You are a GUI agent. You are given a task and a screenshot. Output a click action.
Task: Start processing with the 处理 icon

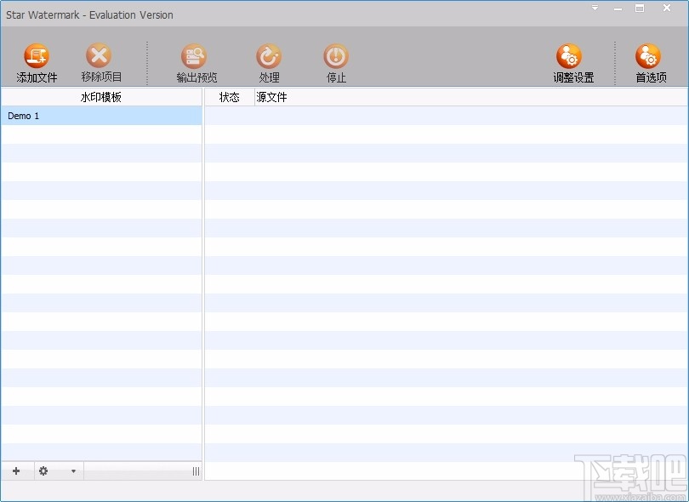tap(269, 56)
